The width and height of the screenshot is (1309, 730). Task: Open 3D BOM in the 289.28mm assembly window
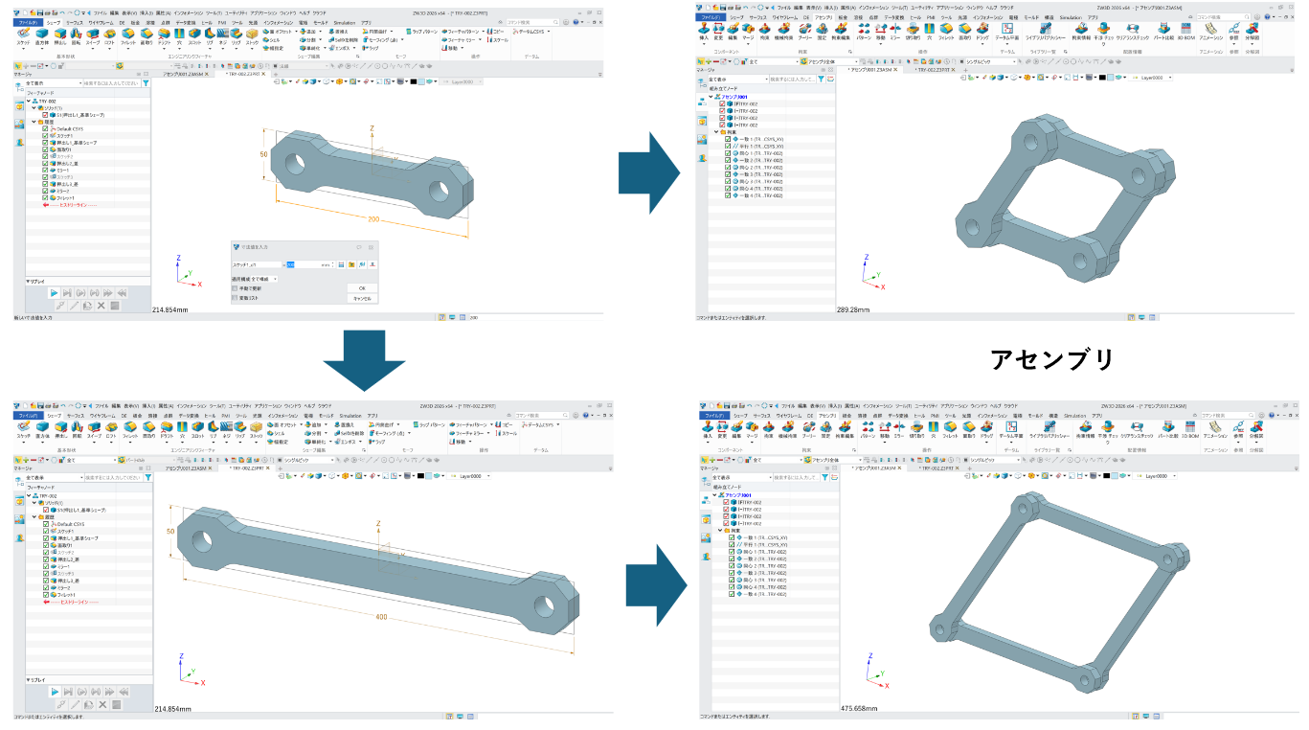pyautogui.click(x=1185, y=32)
